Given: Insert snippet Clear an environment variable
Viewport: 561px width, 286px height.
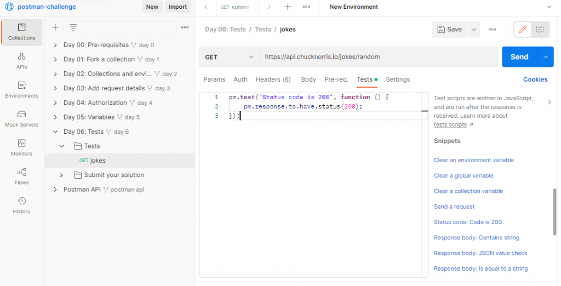Looking at the screenshot, I should point(474,160).
